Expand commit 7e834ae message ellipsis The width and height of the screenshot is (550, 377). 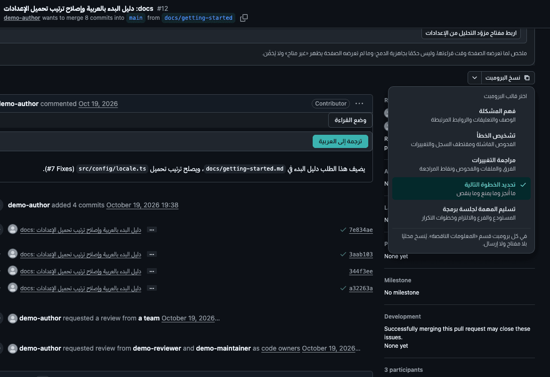point(152,230)
